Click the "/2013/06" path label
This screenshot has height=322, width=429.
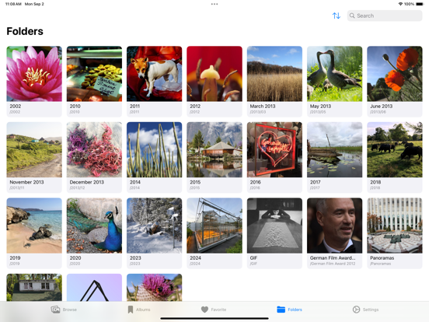378,112
